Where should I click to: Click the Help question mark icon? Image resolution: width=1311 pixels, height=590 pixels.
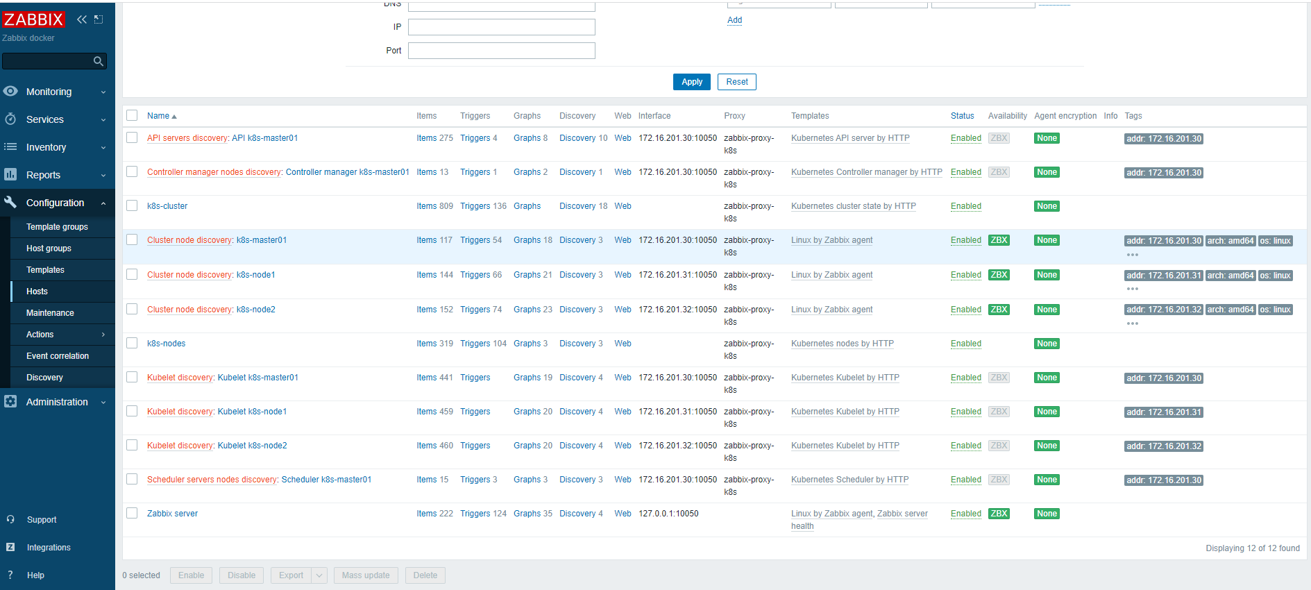click(10, 575)
